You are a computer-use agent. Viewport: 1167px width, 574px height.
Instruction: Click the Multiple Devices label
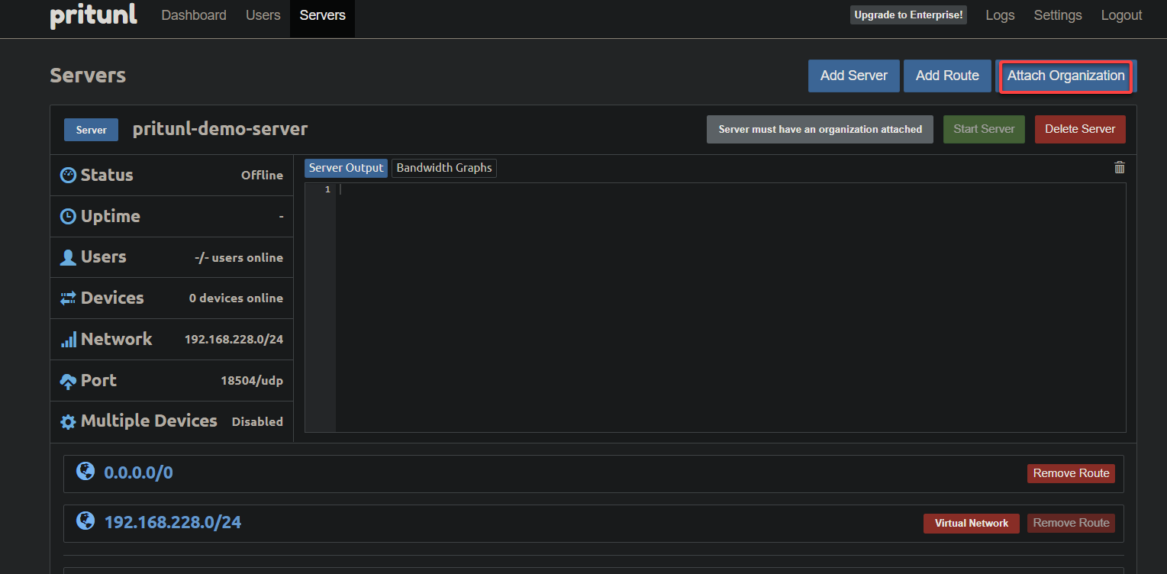click(149, 421)
